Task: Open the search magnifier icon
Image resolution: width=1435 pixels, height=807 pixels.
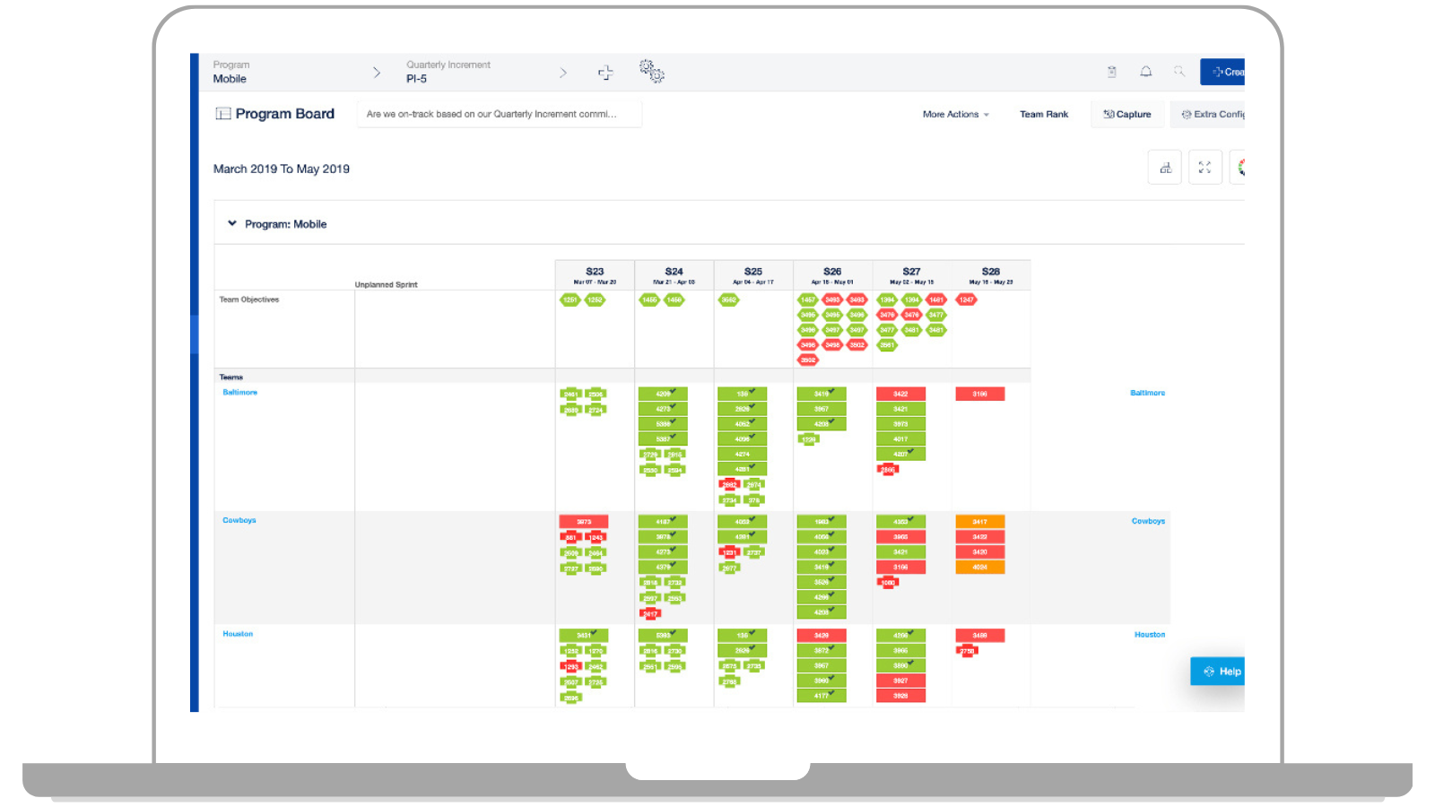Action: [1178, 72]
